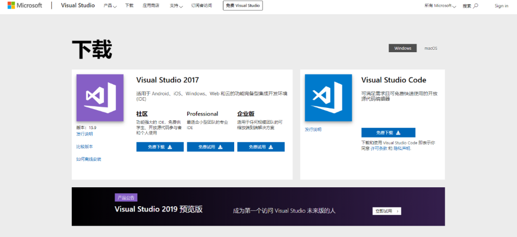Select the Windows platform toggle
The image size is (517, 237).
(403, 48)
